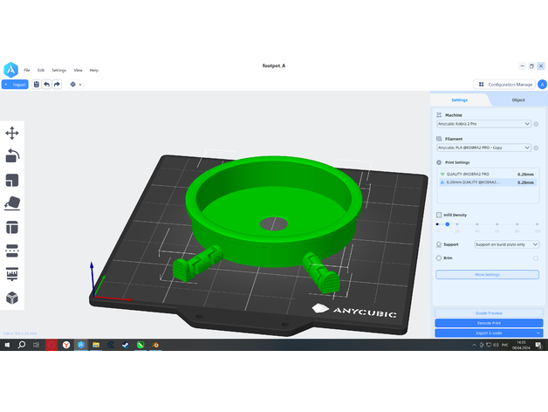548x412 pixels.
Task: Click the Slice Preview button
Action: point(488,312)
